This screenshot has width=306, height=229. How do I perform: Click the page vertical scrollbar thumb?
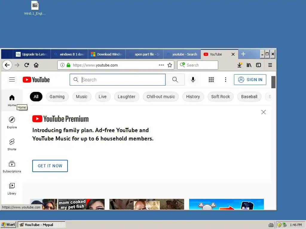(273, 82)
